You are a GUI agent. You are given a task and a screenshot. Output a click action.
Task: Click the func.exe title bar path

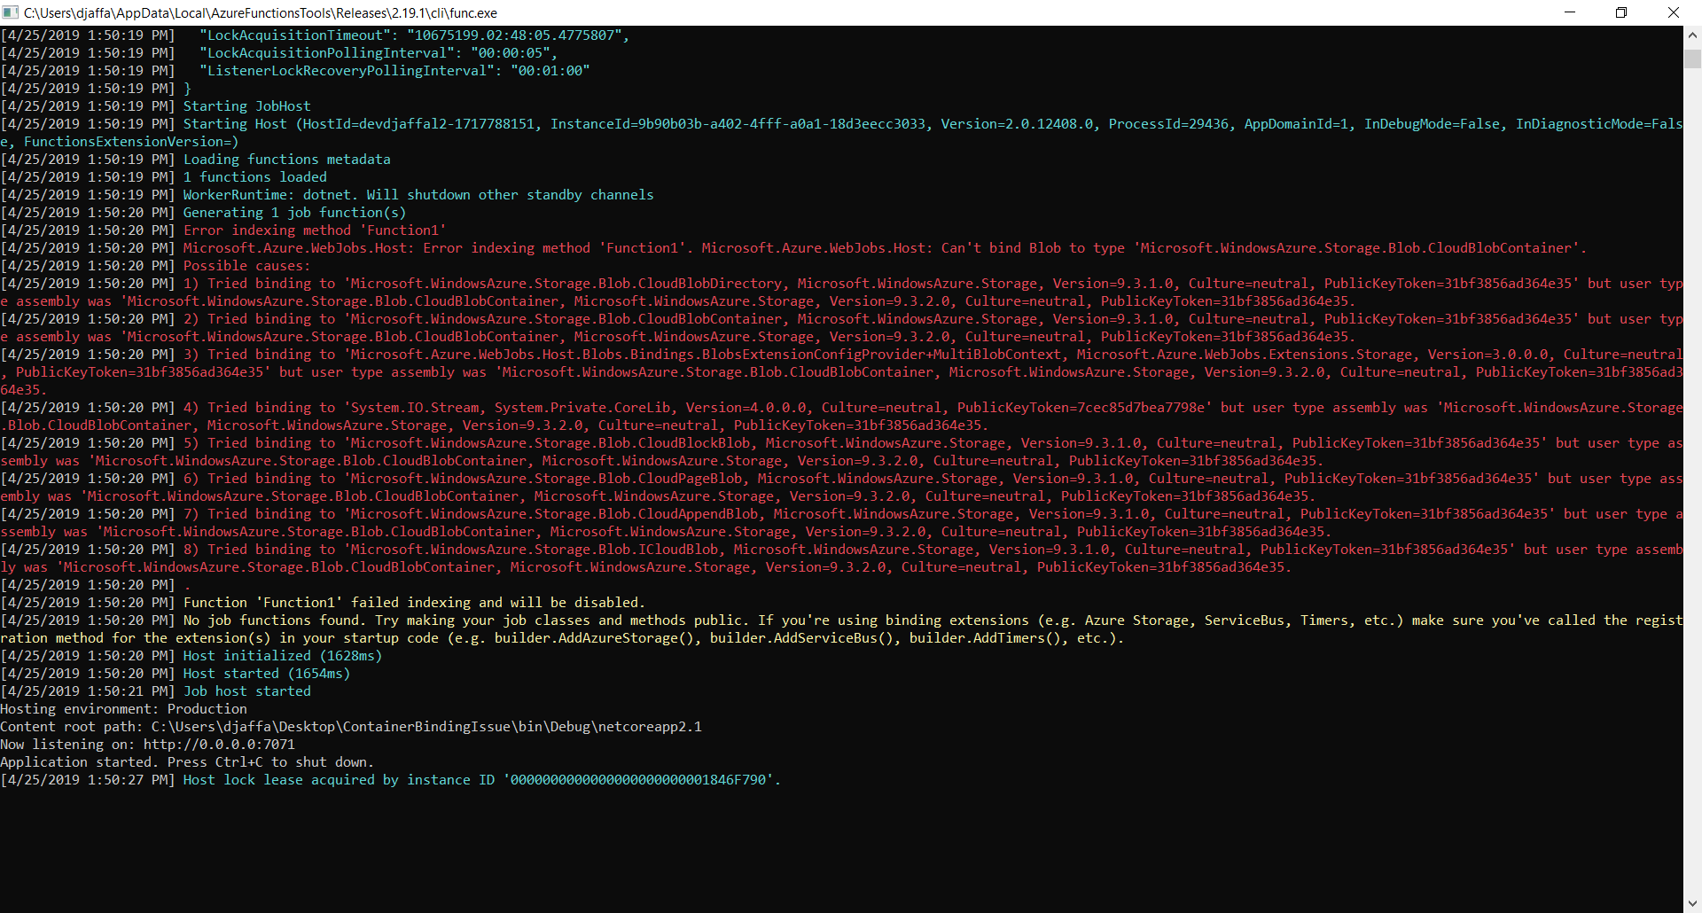click(x=260, y=12)
